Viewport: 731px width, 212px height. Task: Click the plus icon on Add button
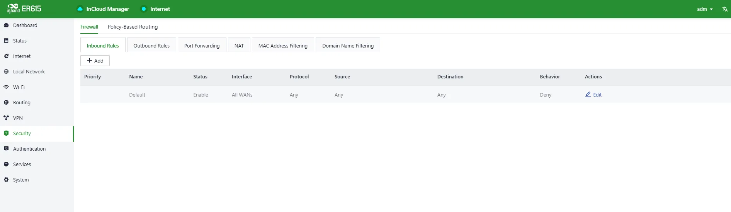tap(90, 60)
